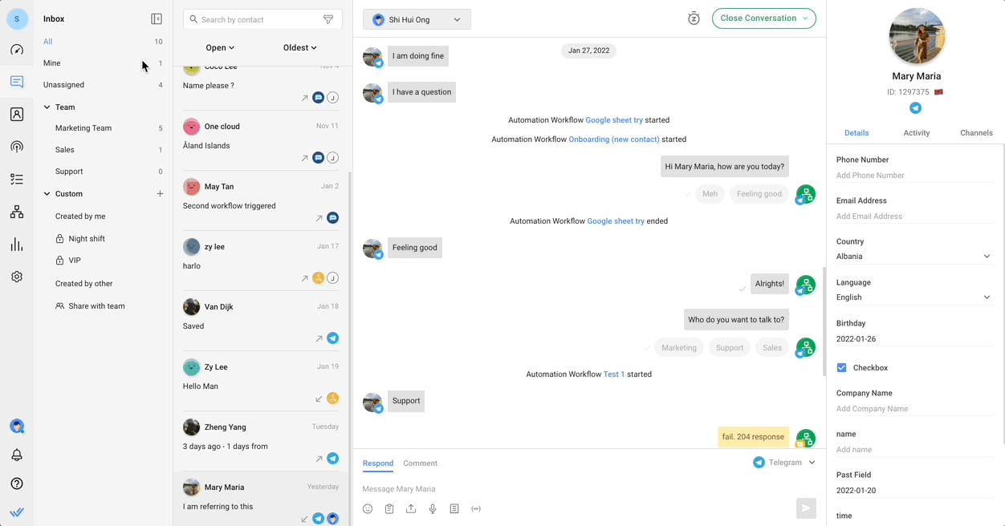Expand the Open status filter dropdown
Screen dimensions: 1005x526
click(x=220, y=48)
